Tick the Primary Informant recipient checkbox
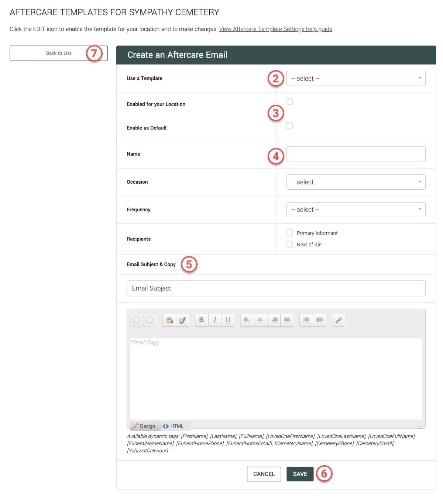The image size is (443, 498). [289, 233]
